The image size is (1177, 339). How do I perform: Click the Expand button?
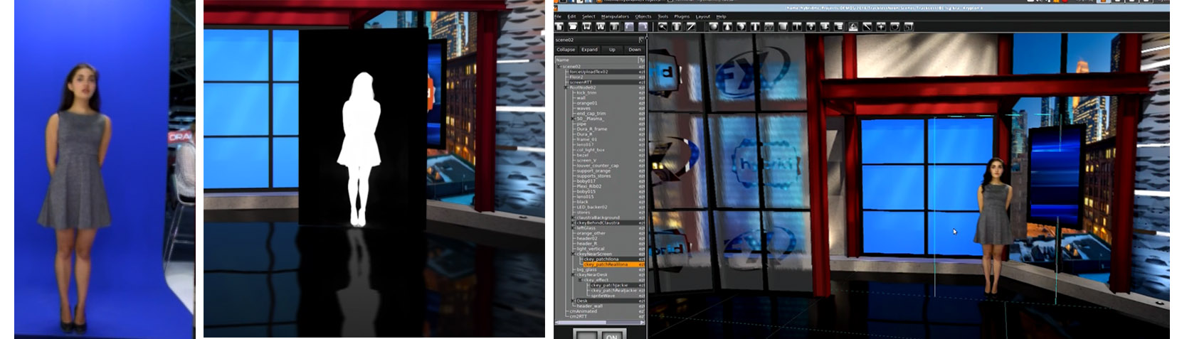point(589,50)
